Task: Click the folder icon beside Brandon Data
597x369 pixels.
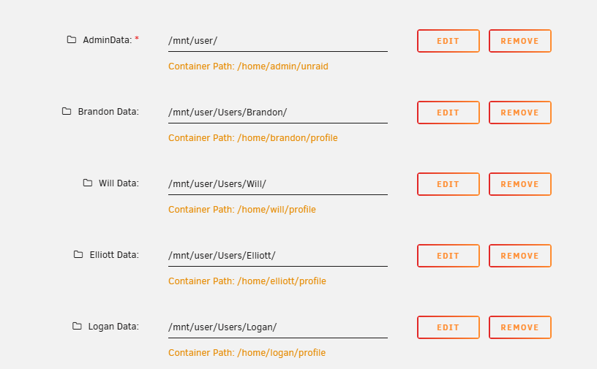Action: [67, 111]
